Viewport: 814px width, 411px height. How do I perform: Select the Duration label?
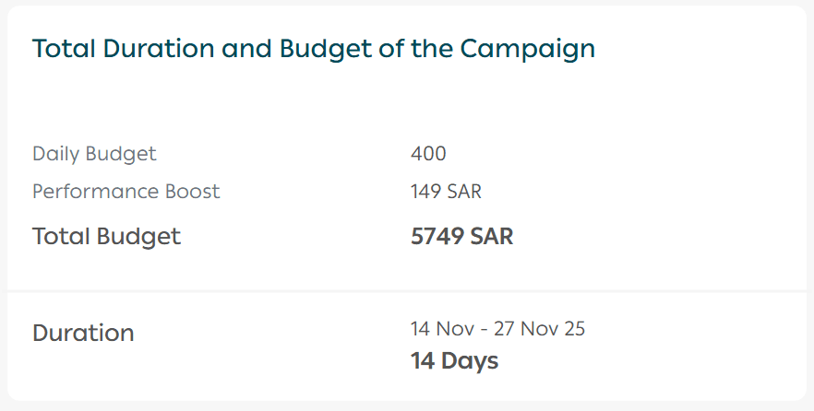[83, 333]
